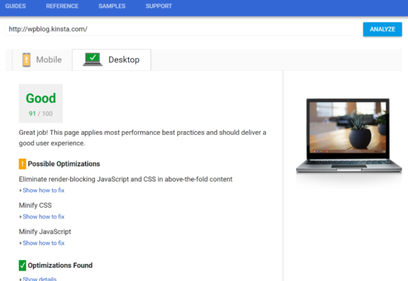Select the Desktop tab
The width and height of the screenshot is (408, 281).
(112, 60)
